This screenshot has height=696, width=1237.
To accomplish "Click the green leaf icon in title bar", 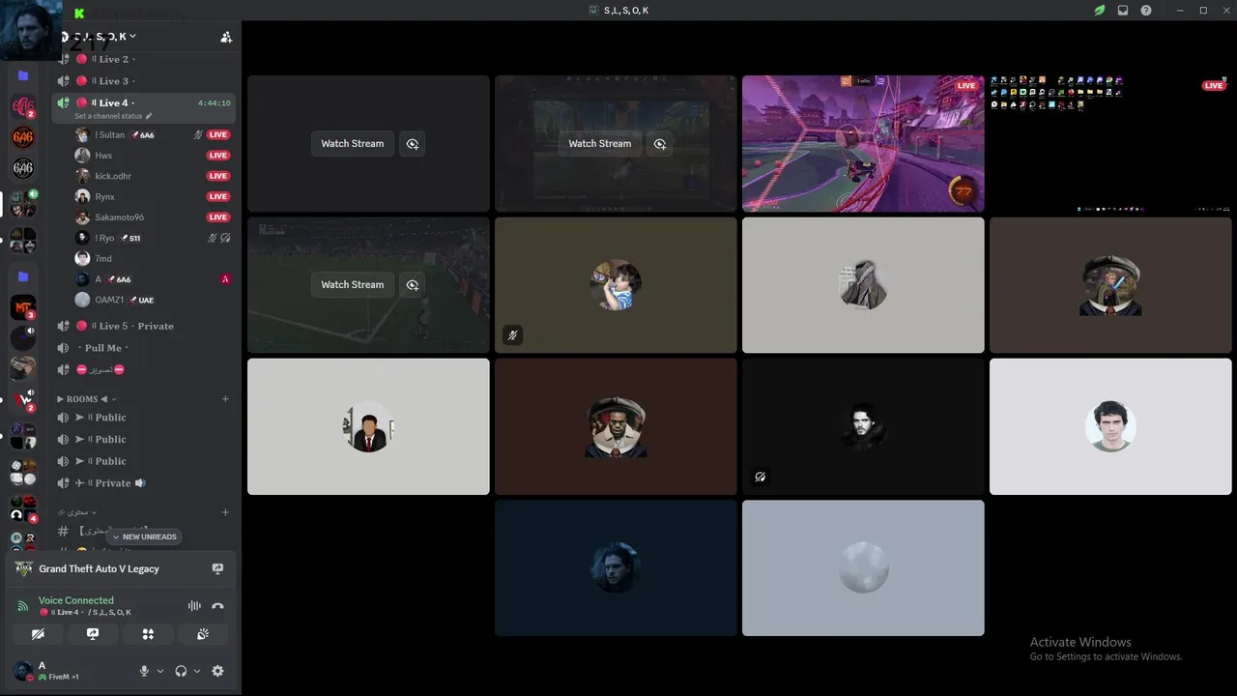I will [x=1100, y=11].
